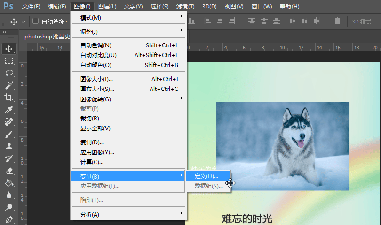Select the Dodge tool
This screenshot has height=225, width=381.
9,207
